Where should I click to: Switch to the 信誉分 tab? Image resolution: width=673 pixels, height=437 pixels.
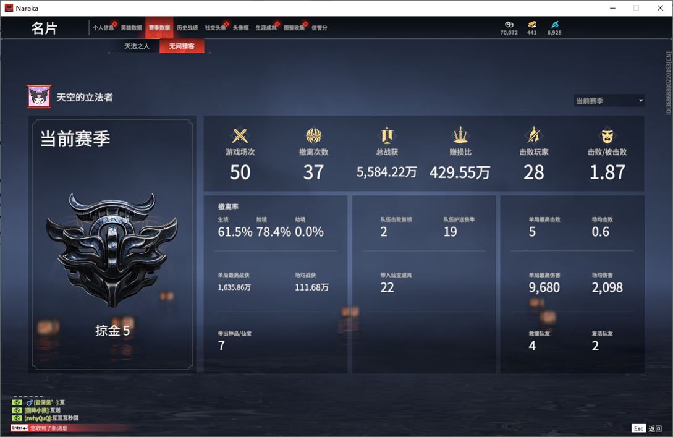(x=320, y=27)
